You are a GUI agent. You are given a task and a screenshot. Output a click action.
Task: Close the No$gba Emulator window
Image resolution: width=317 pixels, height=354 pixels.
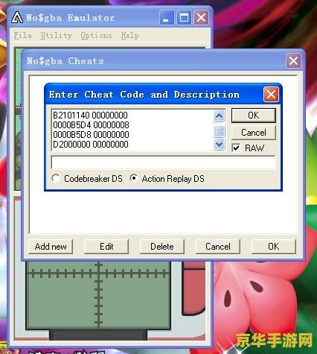[x=201, y=18]
